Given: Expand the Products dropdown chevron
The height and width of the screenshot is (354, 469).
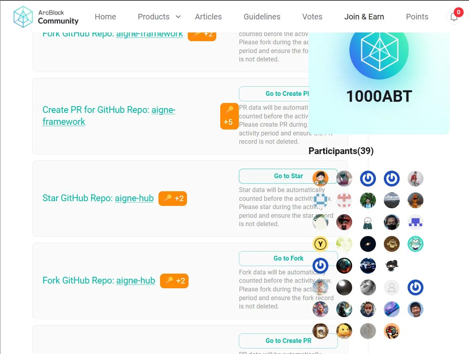Looking at the screenshot, I should click(178, 17).
